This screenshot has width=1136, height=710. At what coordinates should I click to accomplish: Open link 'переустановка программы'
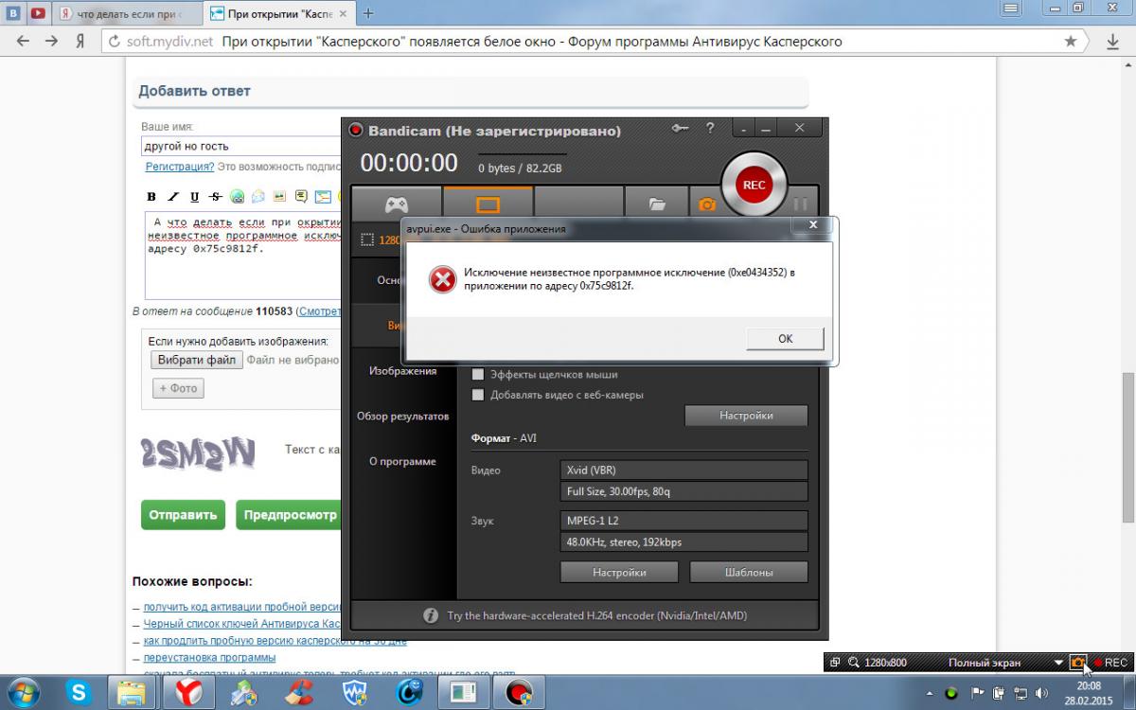[209, 657]
